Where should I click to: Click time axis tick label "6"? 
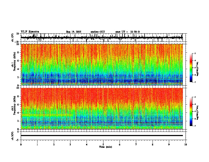[x=120, y=145]
